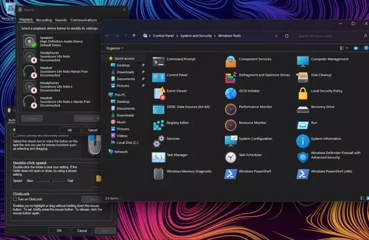The width and height of the screenshot is (369, 240).
Task: Open the Command Prompt icon
Action: pyautogui.click(x=158, y=62)
